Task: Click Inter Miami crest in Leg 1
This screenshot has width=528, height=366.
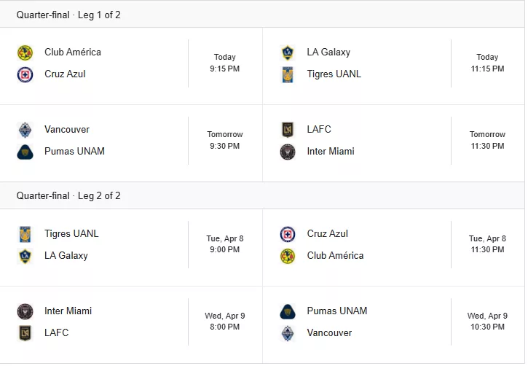Action: pos(288,152)
